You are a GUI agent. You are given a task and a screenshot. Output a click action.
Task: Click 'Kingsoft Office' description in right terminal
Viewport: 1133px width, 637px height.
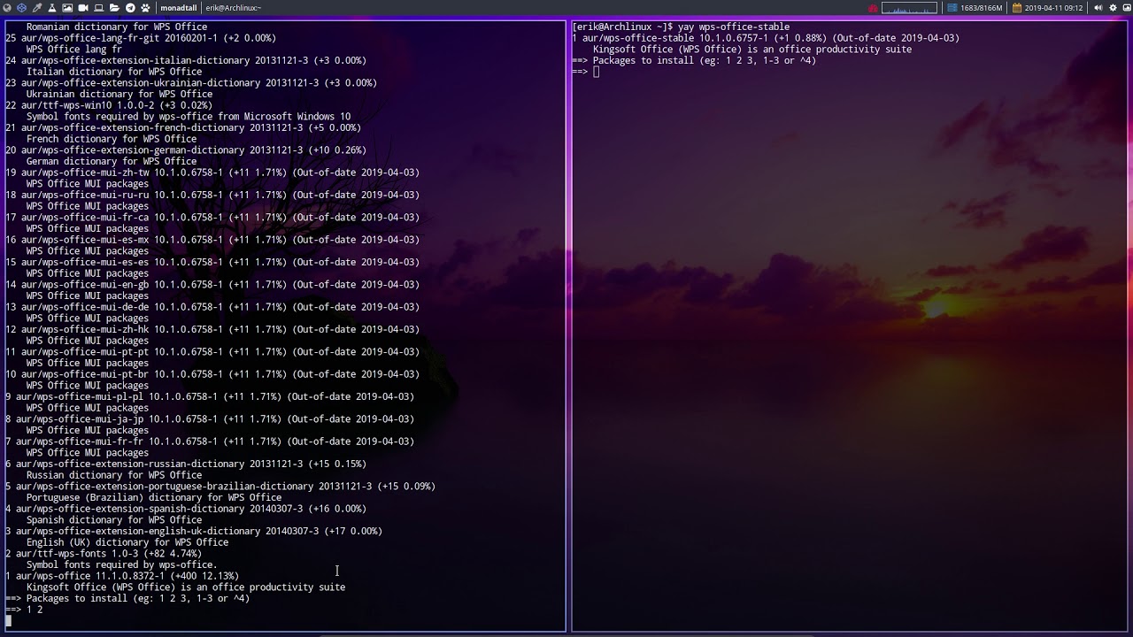click(752, 50)
